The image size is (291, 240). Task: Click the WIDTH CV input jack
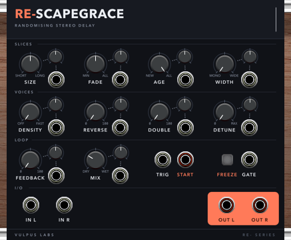249,79
